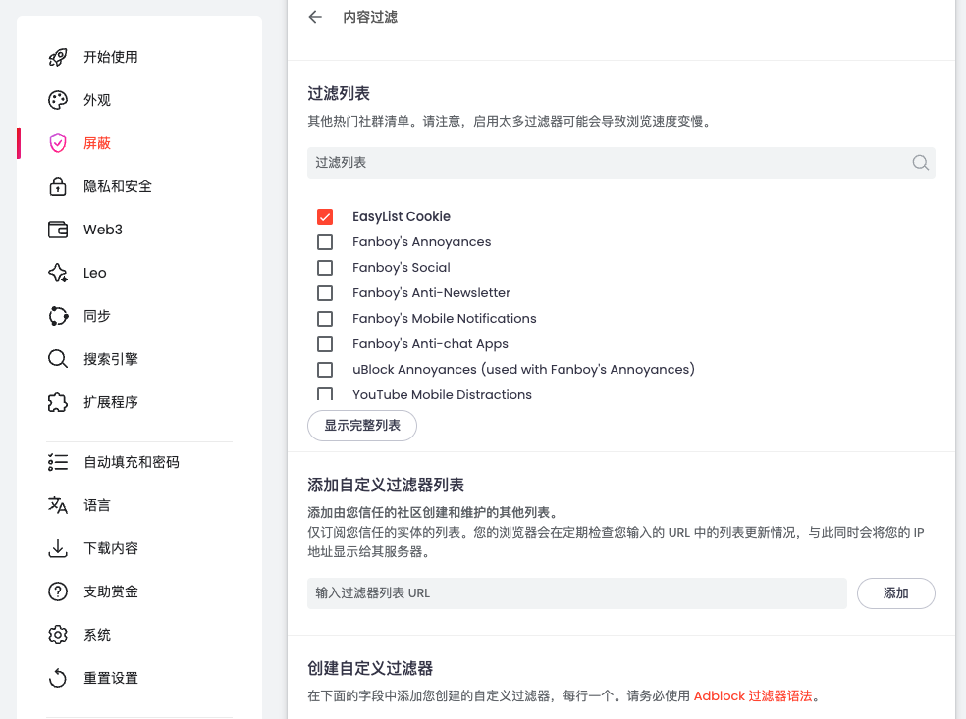Go back using the arrow beside 内容过滤
966x719 pixels.
coord(315,17)
